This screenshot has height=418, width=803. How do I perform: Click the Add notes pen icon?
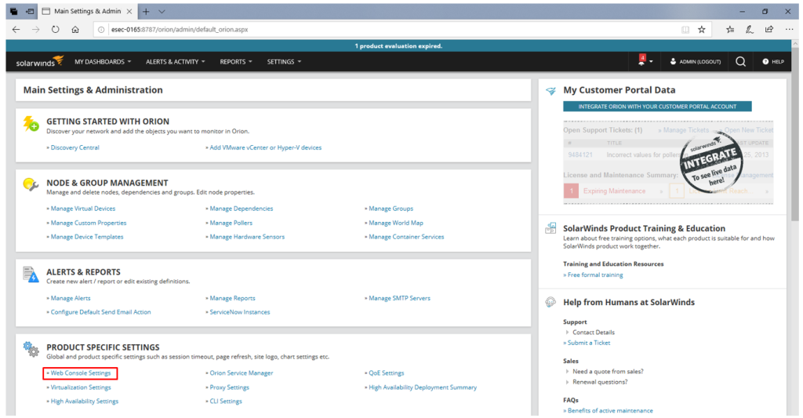[x=750, y=29]
